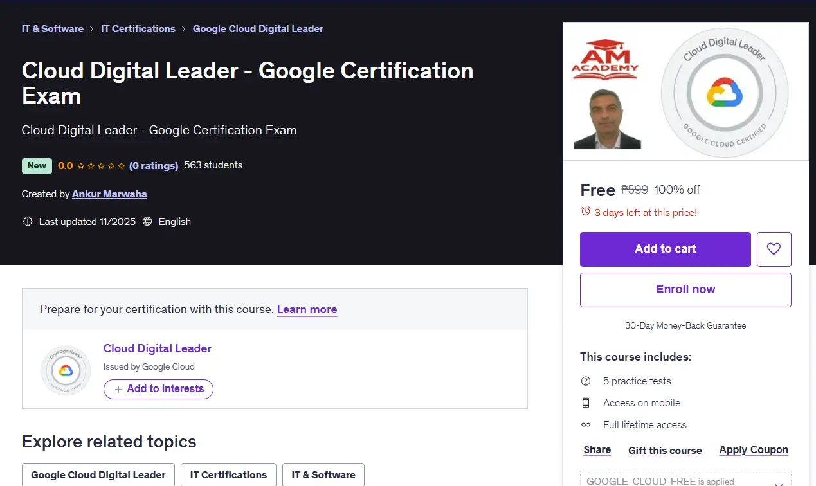Click the practice tests question mark icon

tap(585, 381)
